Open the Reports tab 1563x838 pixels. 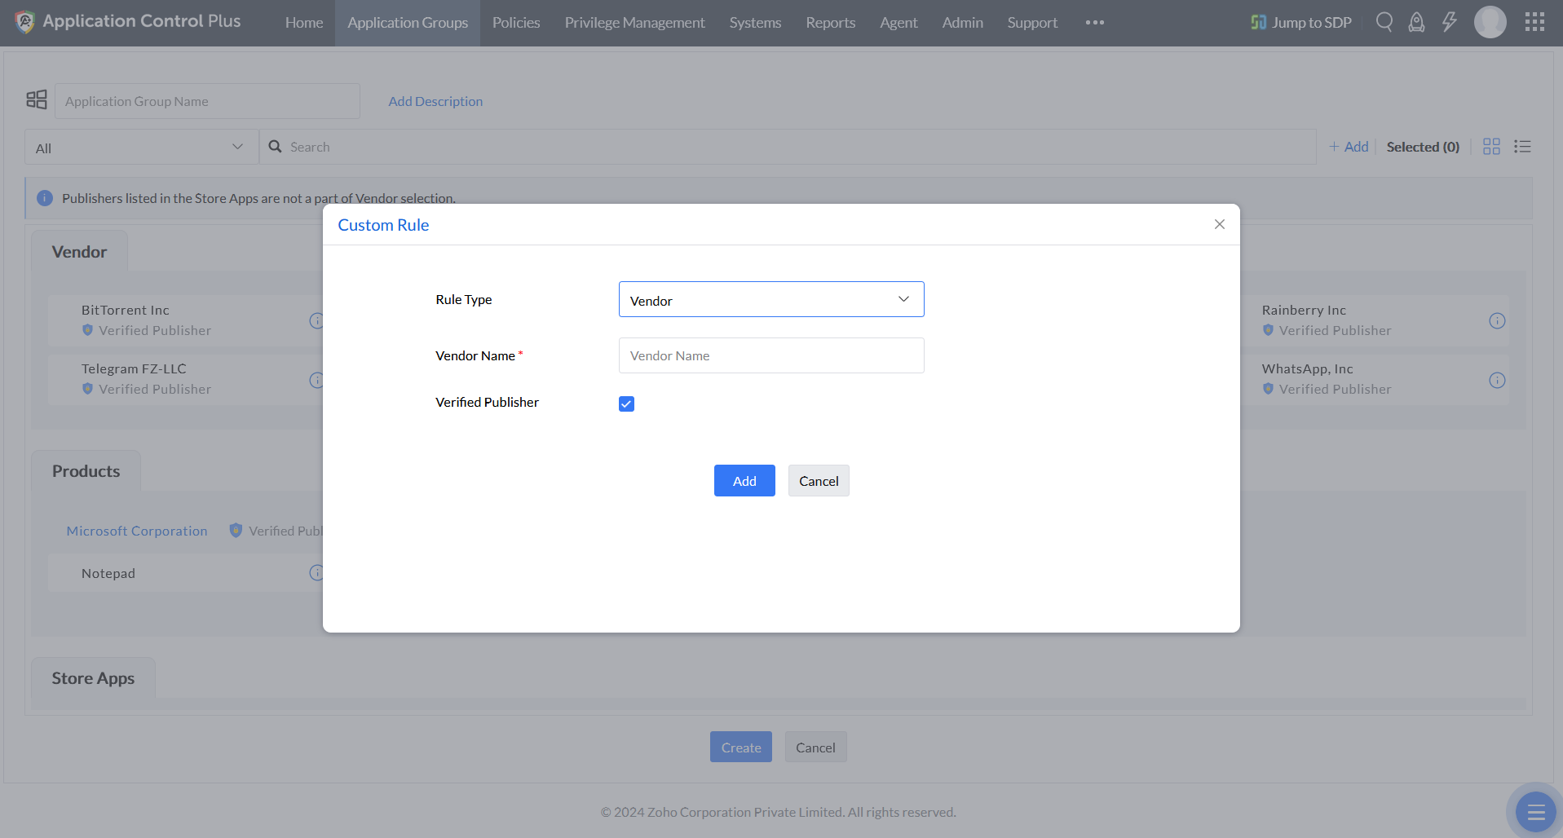pyautogui.click(x=831, y=23)
